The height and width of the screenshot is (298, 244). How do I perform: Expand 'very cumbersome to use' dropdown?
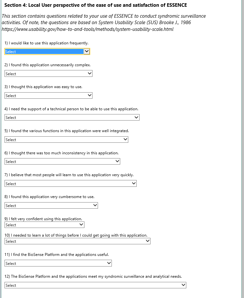click(51, 205)
